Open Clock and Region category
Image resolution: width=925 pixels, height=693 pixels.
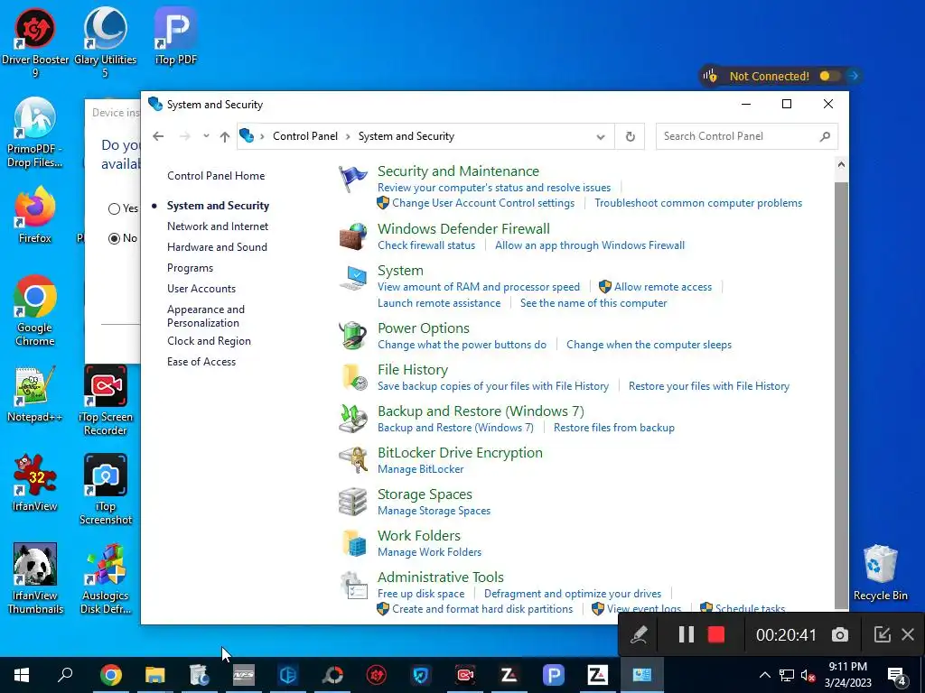point(209,341)
